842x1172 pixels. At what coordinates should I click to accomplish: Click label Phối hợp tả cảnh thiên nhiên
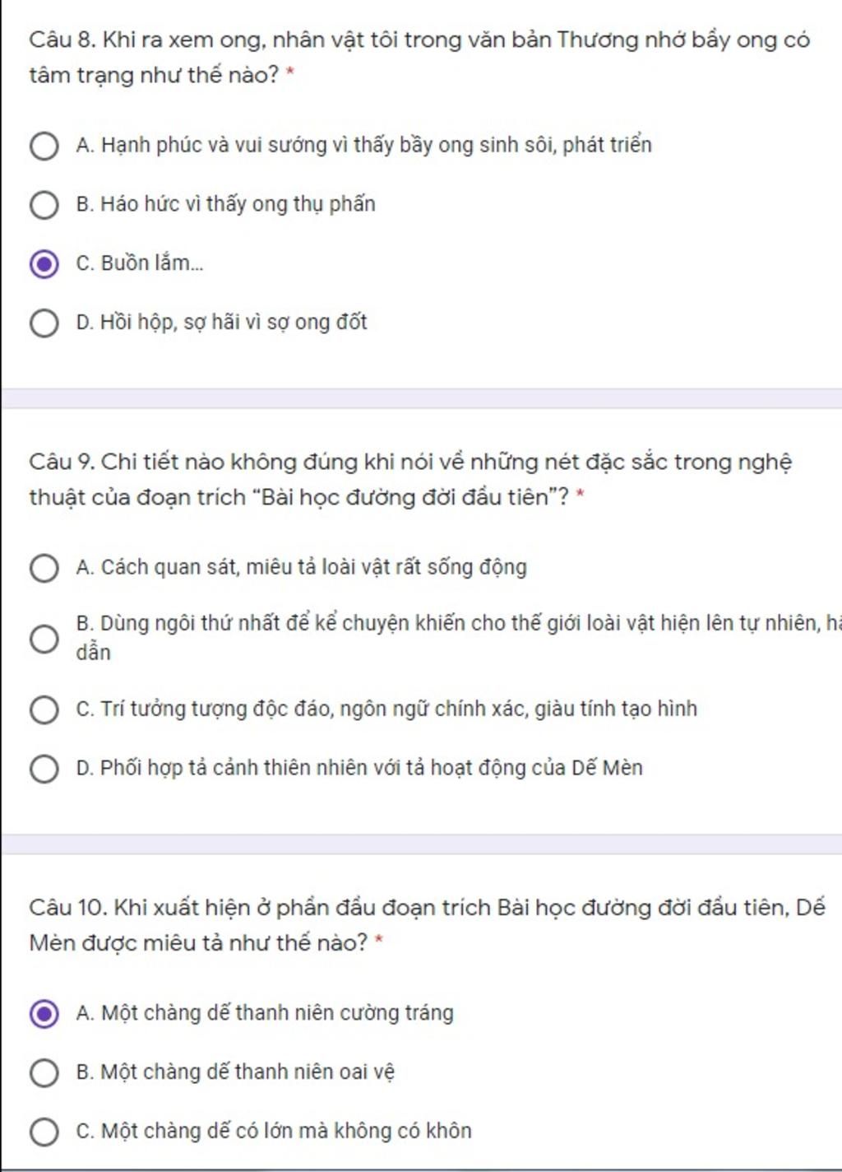pos(359,768)
